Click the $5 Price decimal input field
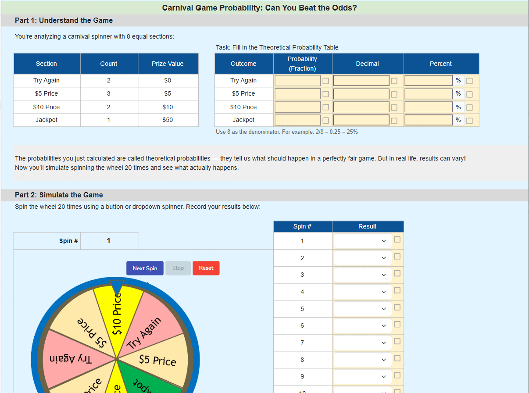The width and height of the screenshot is (529, 393). [x=361, y=94]
